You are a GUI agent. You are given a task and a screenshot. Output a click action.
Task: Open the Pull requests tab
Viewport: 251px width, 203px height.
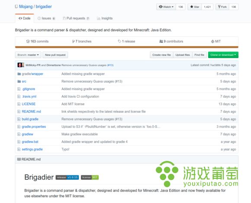[76, 18]
